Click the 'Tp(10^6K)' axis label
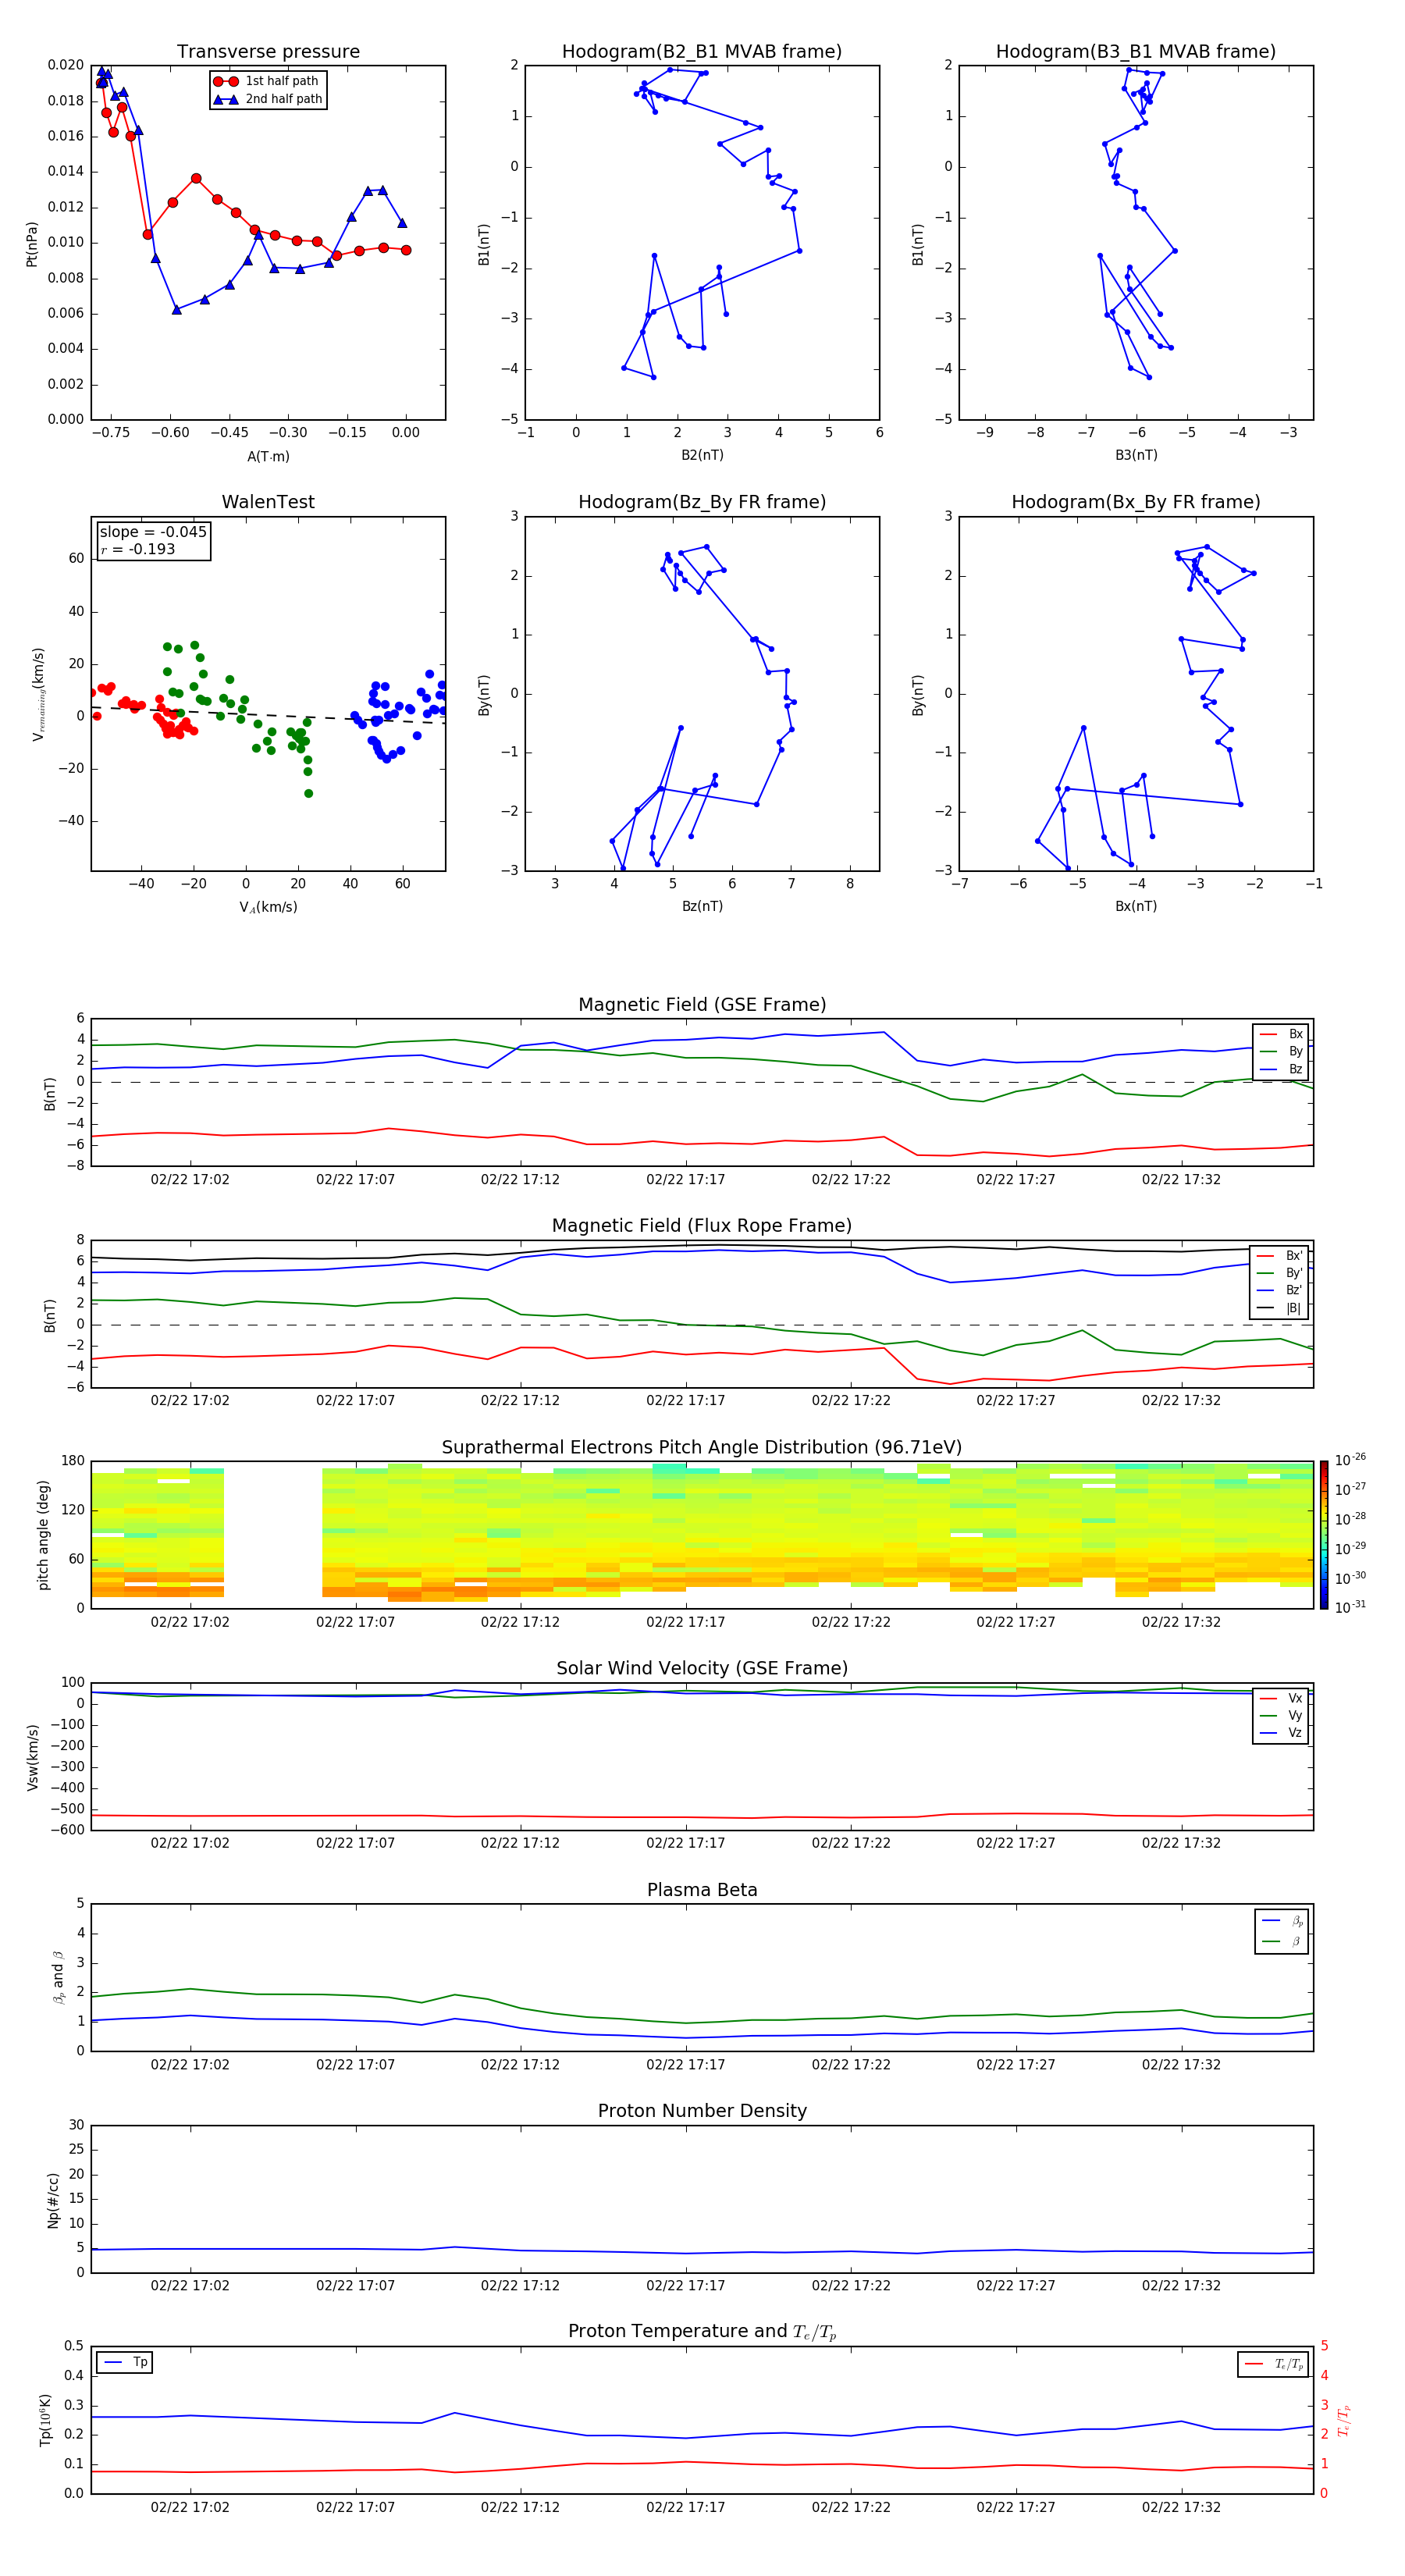This screenshot has width=1405, height=2576. [46, 2420]
